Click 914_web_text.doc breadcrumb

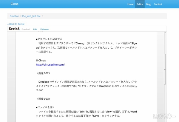pos(31,16)
